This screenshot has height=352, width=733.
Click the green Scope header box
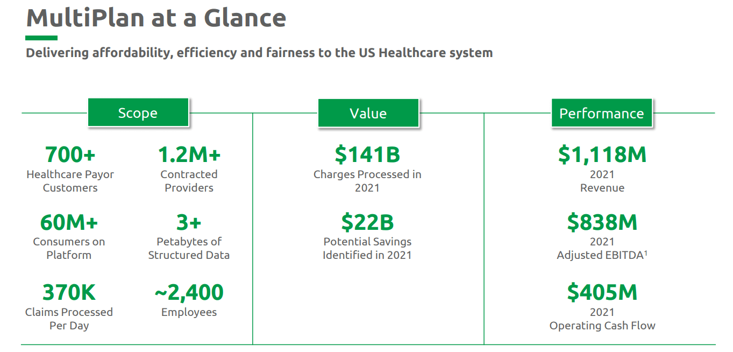138,113
